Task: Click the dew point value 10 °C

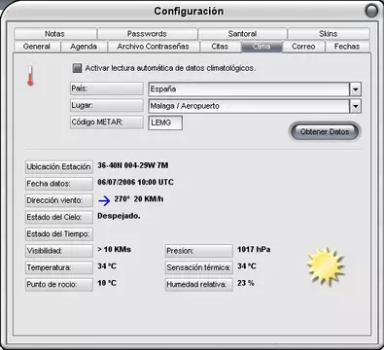Action: click(x=107, y=283)
